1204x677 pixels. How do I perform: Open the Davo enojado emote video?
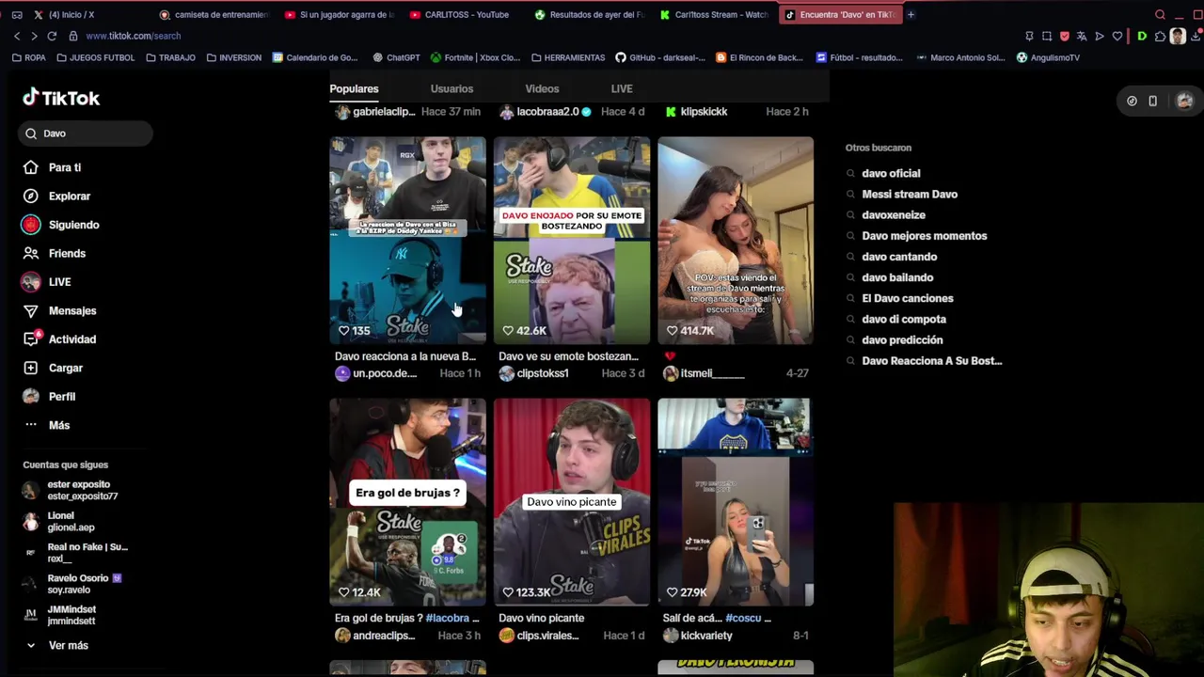coord(572,240)
